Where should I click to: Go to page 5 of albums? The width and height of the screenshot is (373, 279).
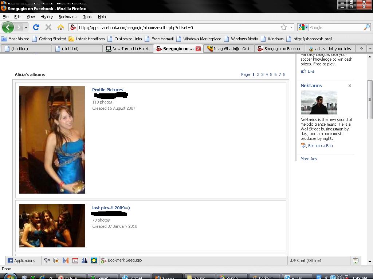271,74
